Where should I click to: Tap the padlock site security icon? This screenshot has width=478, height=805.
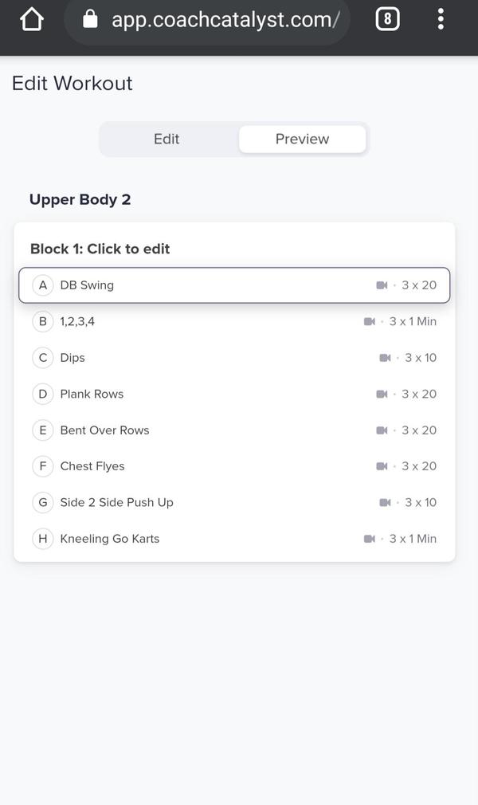pyautogui.click(x=90, y=19)
